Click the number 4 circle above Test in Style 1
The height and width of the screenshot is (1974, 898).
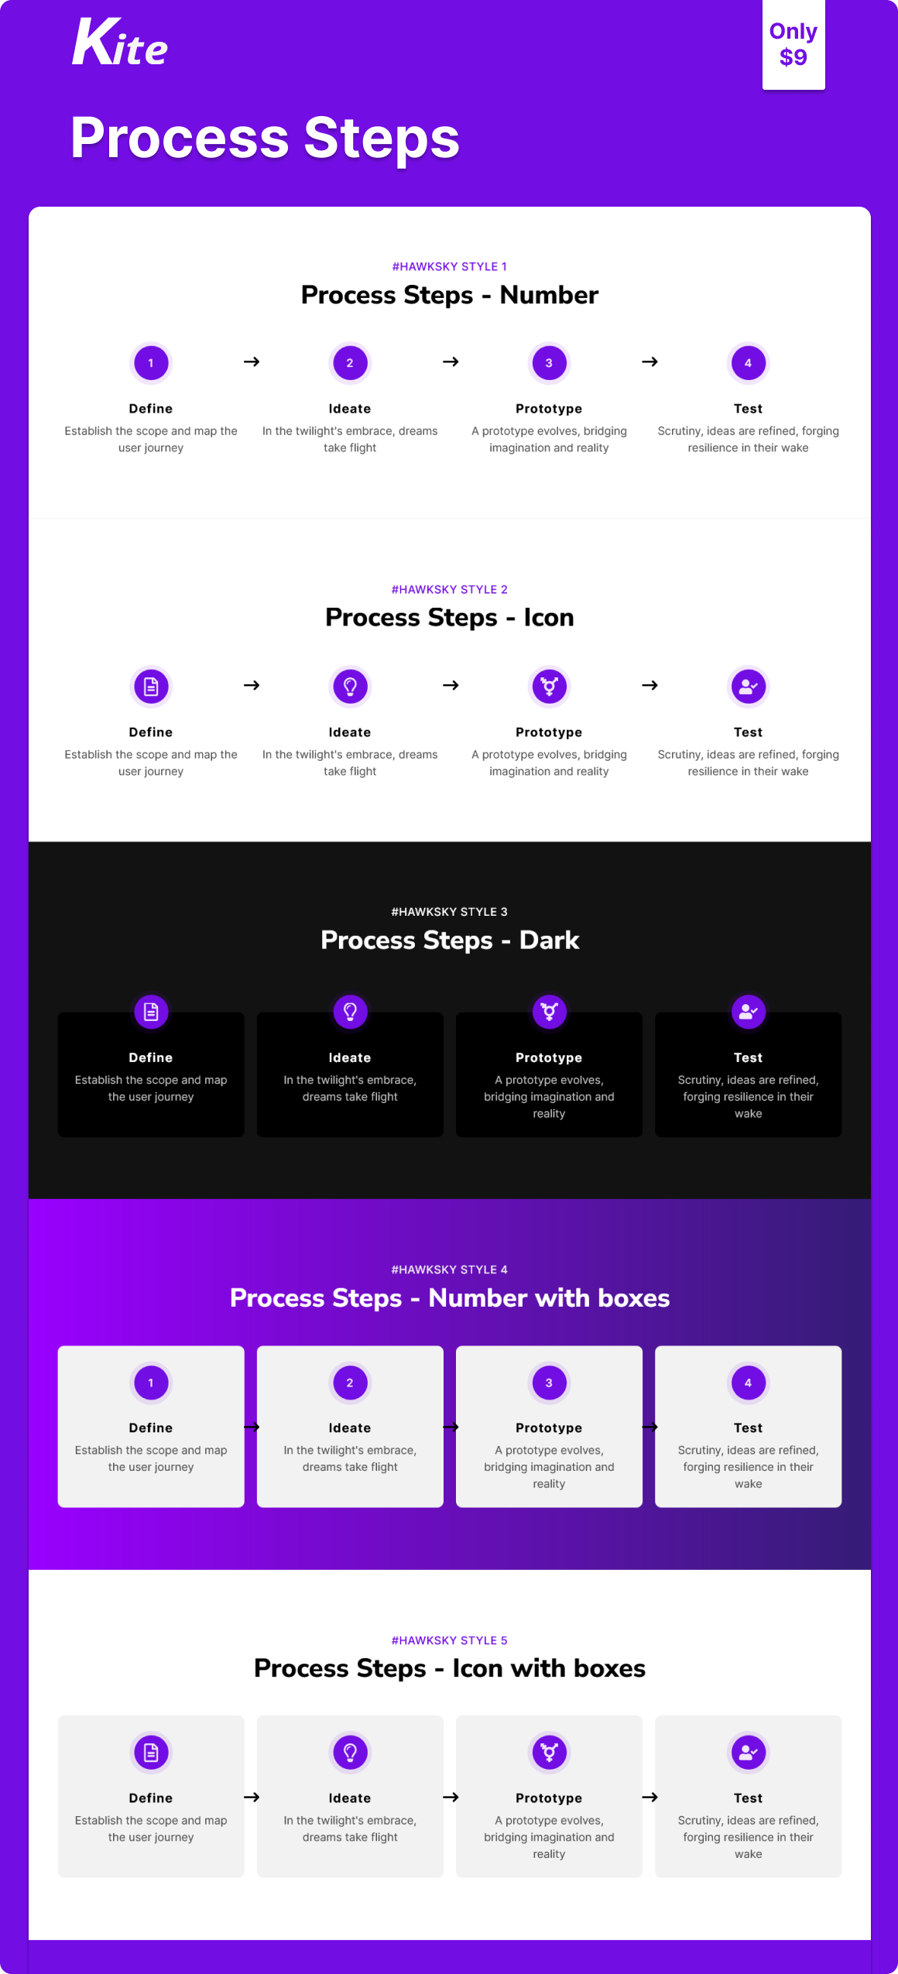coord(748,362)
